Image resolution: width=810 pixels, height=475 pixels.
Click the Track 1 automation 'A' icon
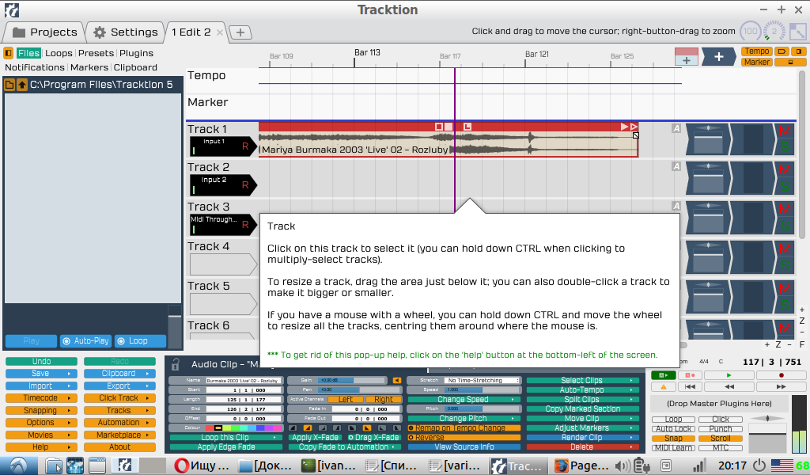click(676, 128)
